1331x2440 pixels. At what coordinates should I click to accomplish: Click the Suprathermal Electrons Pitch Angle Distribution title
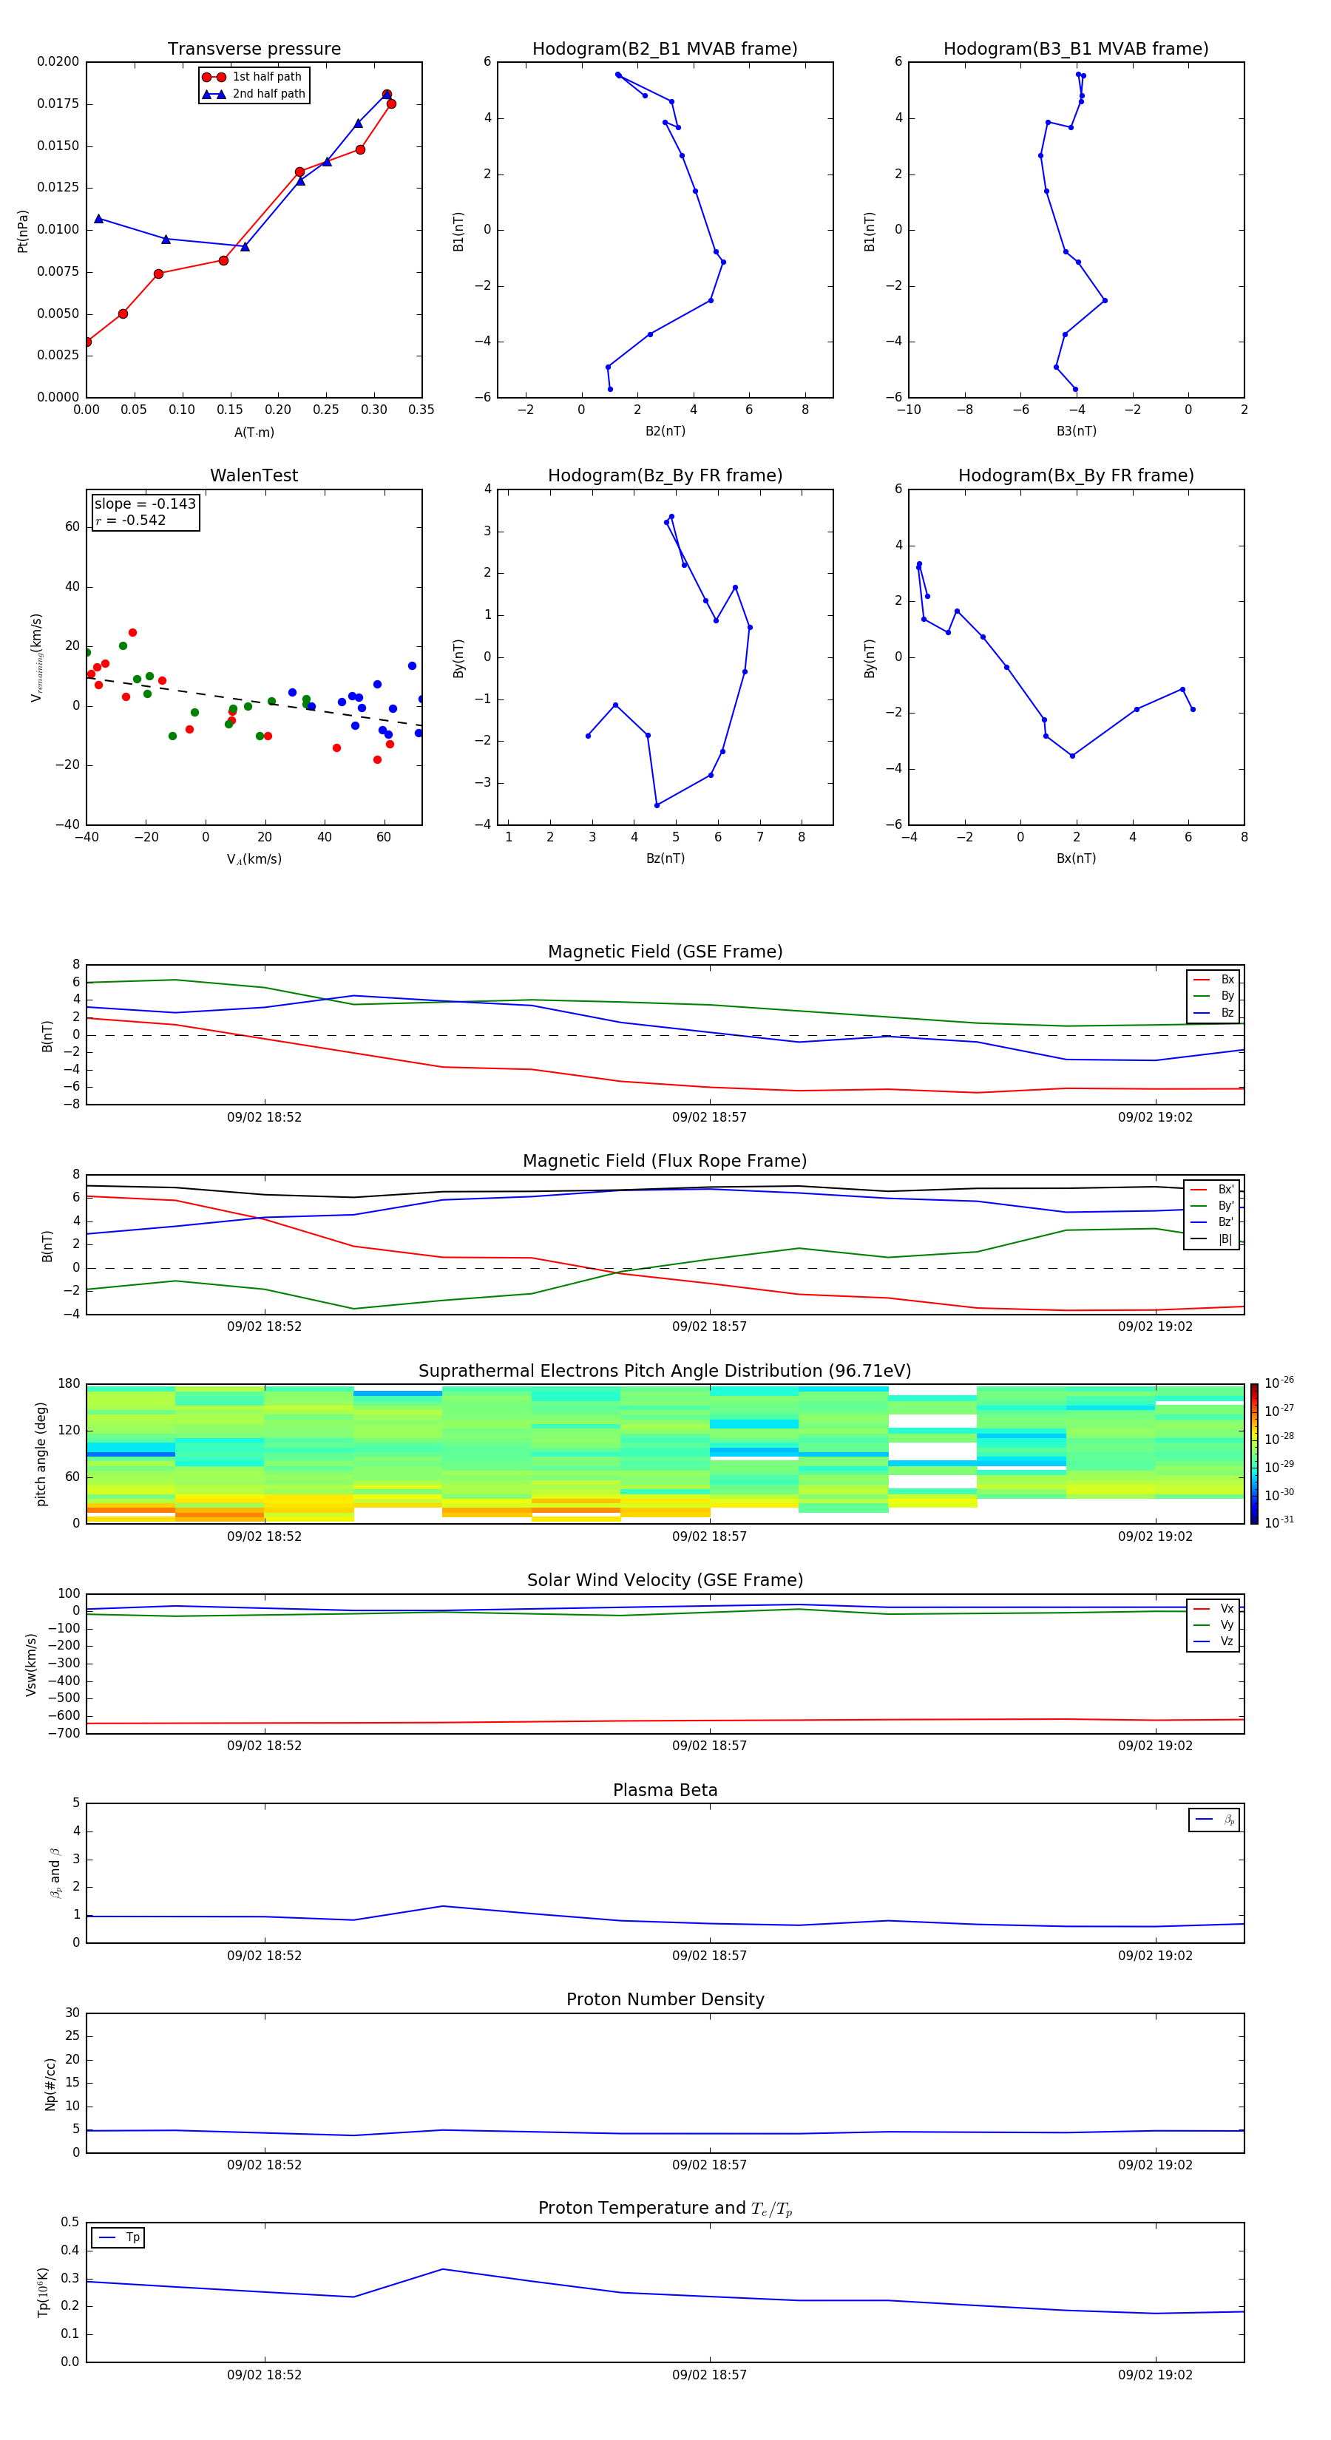point(665,1371)
